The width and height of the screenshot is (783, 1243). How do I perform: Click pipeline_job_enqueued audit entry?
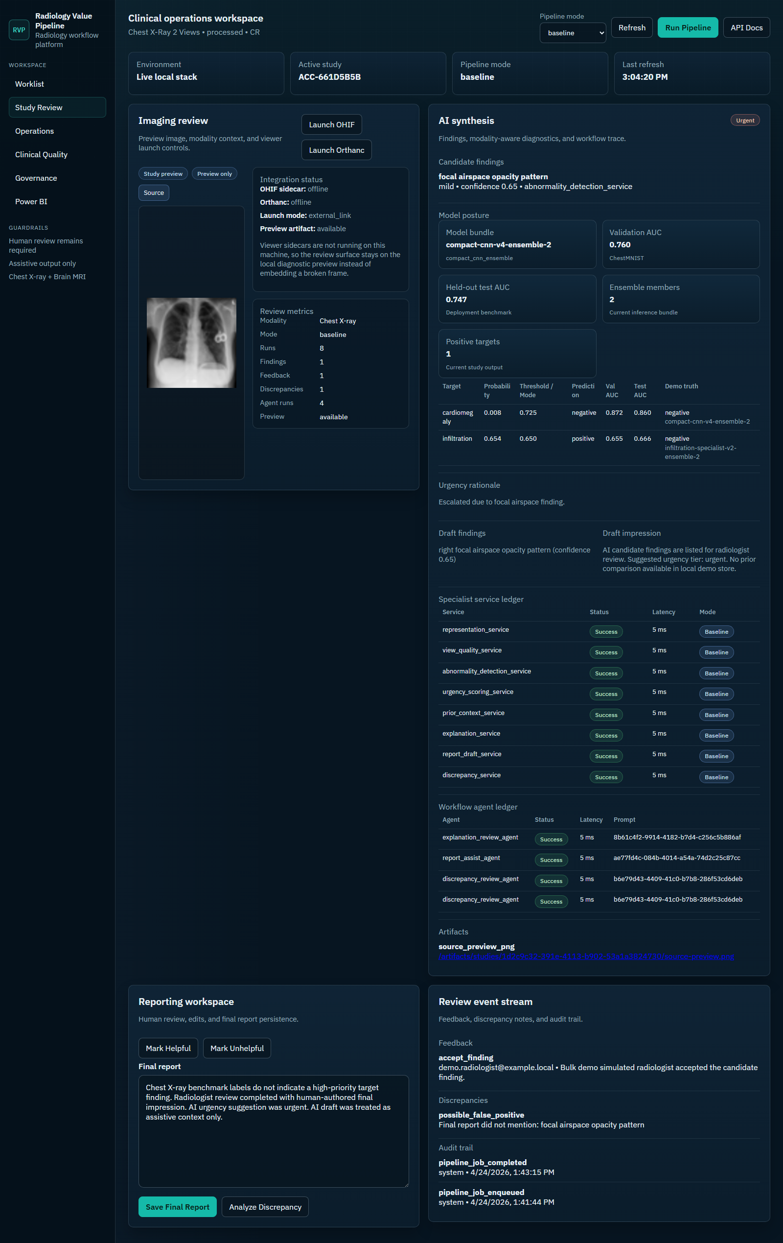tap(599, 1197)
